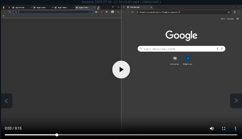
Task: Mute the video with the speaker icon
Action: pos(212,128)
